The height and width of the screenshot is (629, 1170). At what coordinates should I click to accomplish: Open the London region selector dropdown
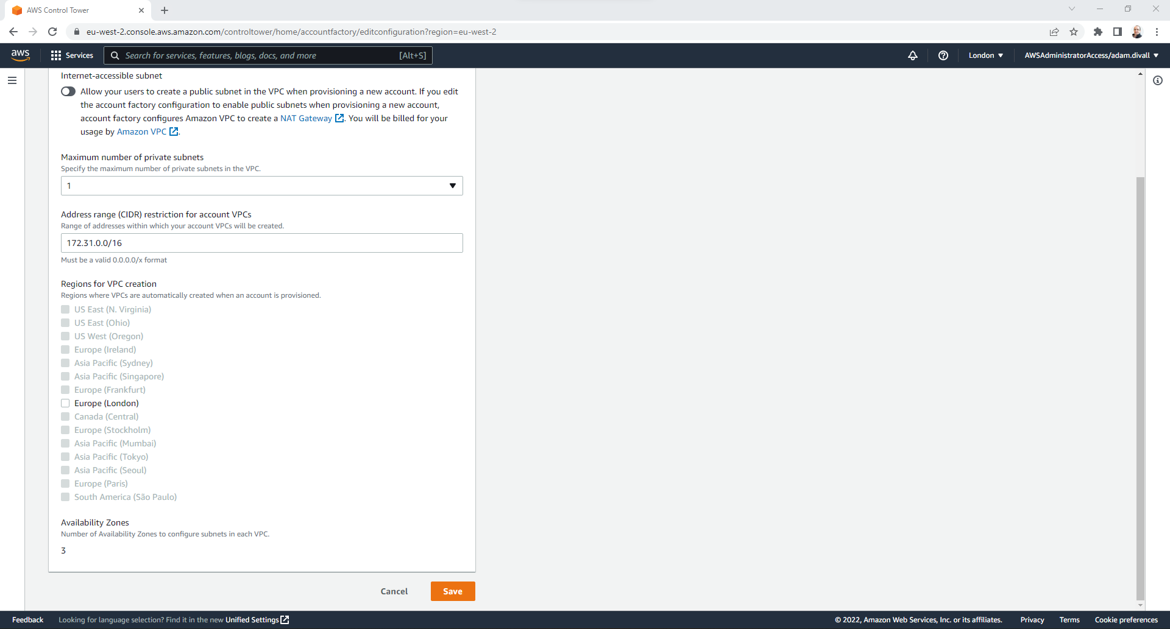985,55
